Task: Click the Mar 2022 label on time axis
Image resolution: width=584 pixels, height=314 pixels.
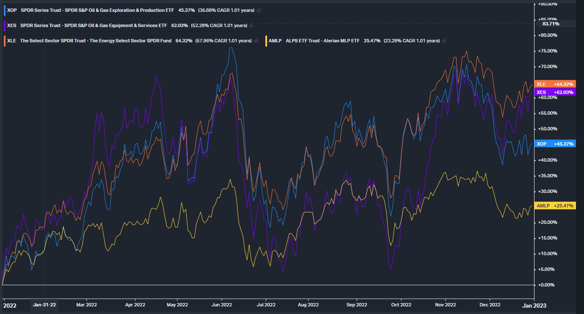Action: coord(86,305)
